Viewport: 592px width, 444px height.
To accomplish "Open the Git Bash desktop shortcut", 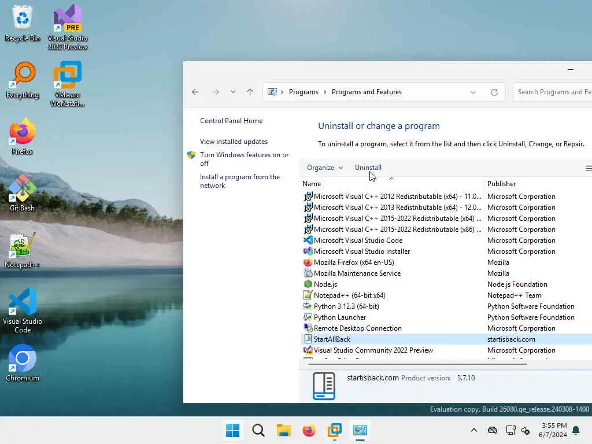I will [23, 193].
